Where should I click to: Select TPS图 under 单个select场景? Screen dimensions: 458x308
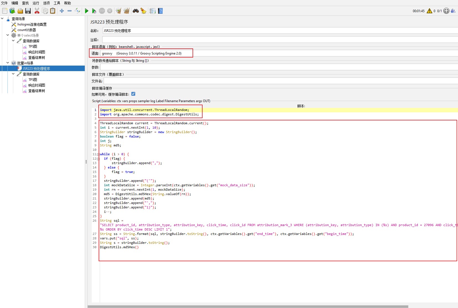coord(33,46)
